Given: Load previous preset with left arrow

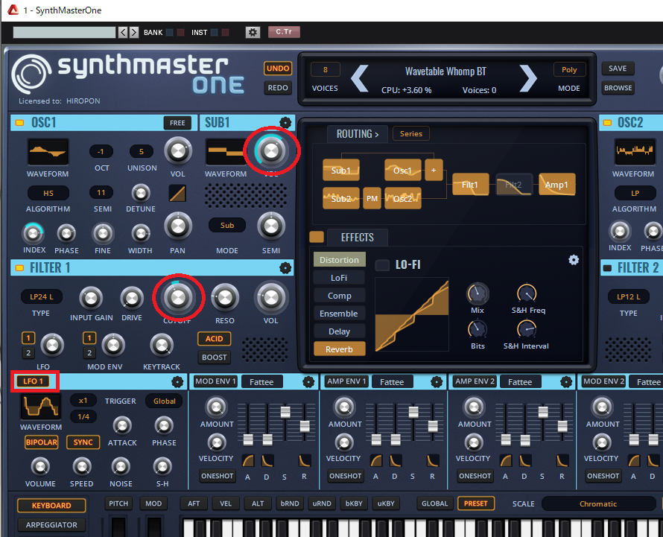Looking at the screenshot, I should (360, 78).
